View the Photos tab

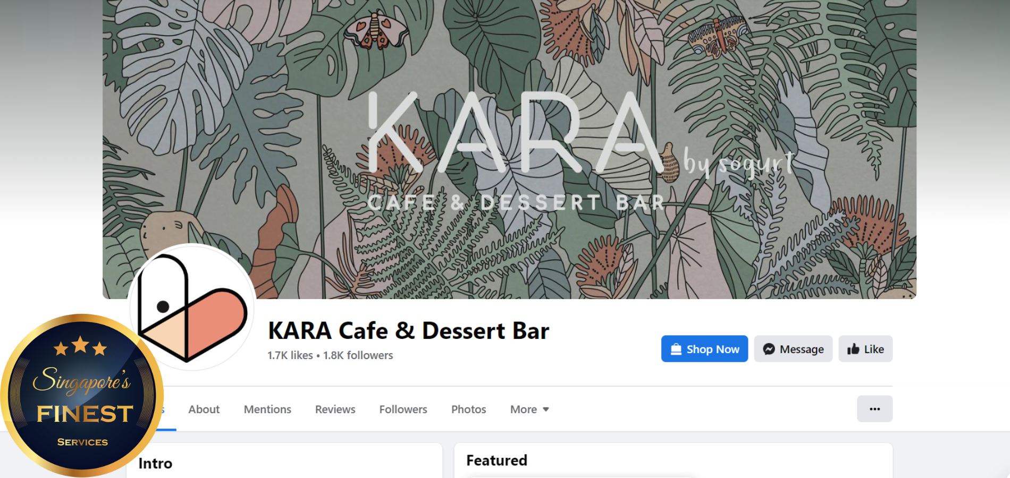pyautogui.click(x=468, y=409)
